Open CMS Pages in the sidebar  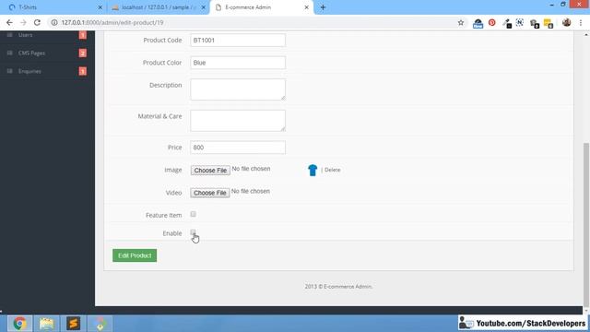(x=31, y=53)
